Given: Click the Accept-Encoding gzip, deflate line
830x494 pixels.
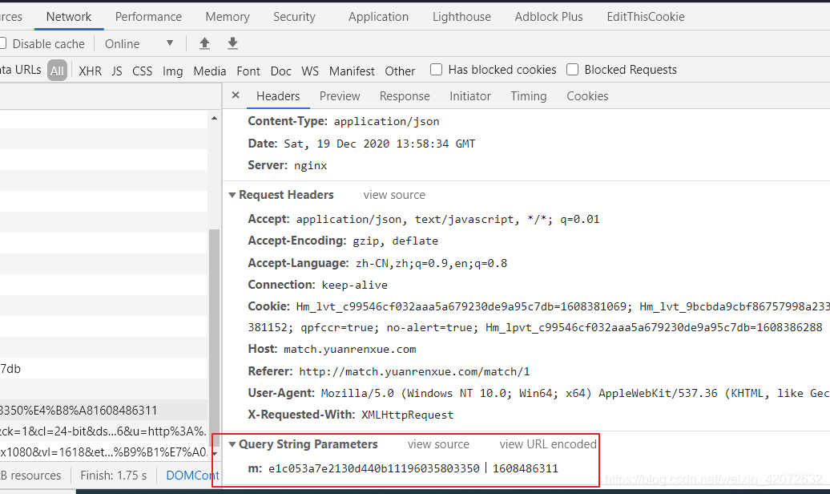Looking at the screenshot, I should click(x=343, y=241).
